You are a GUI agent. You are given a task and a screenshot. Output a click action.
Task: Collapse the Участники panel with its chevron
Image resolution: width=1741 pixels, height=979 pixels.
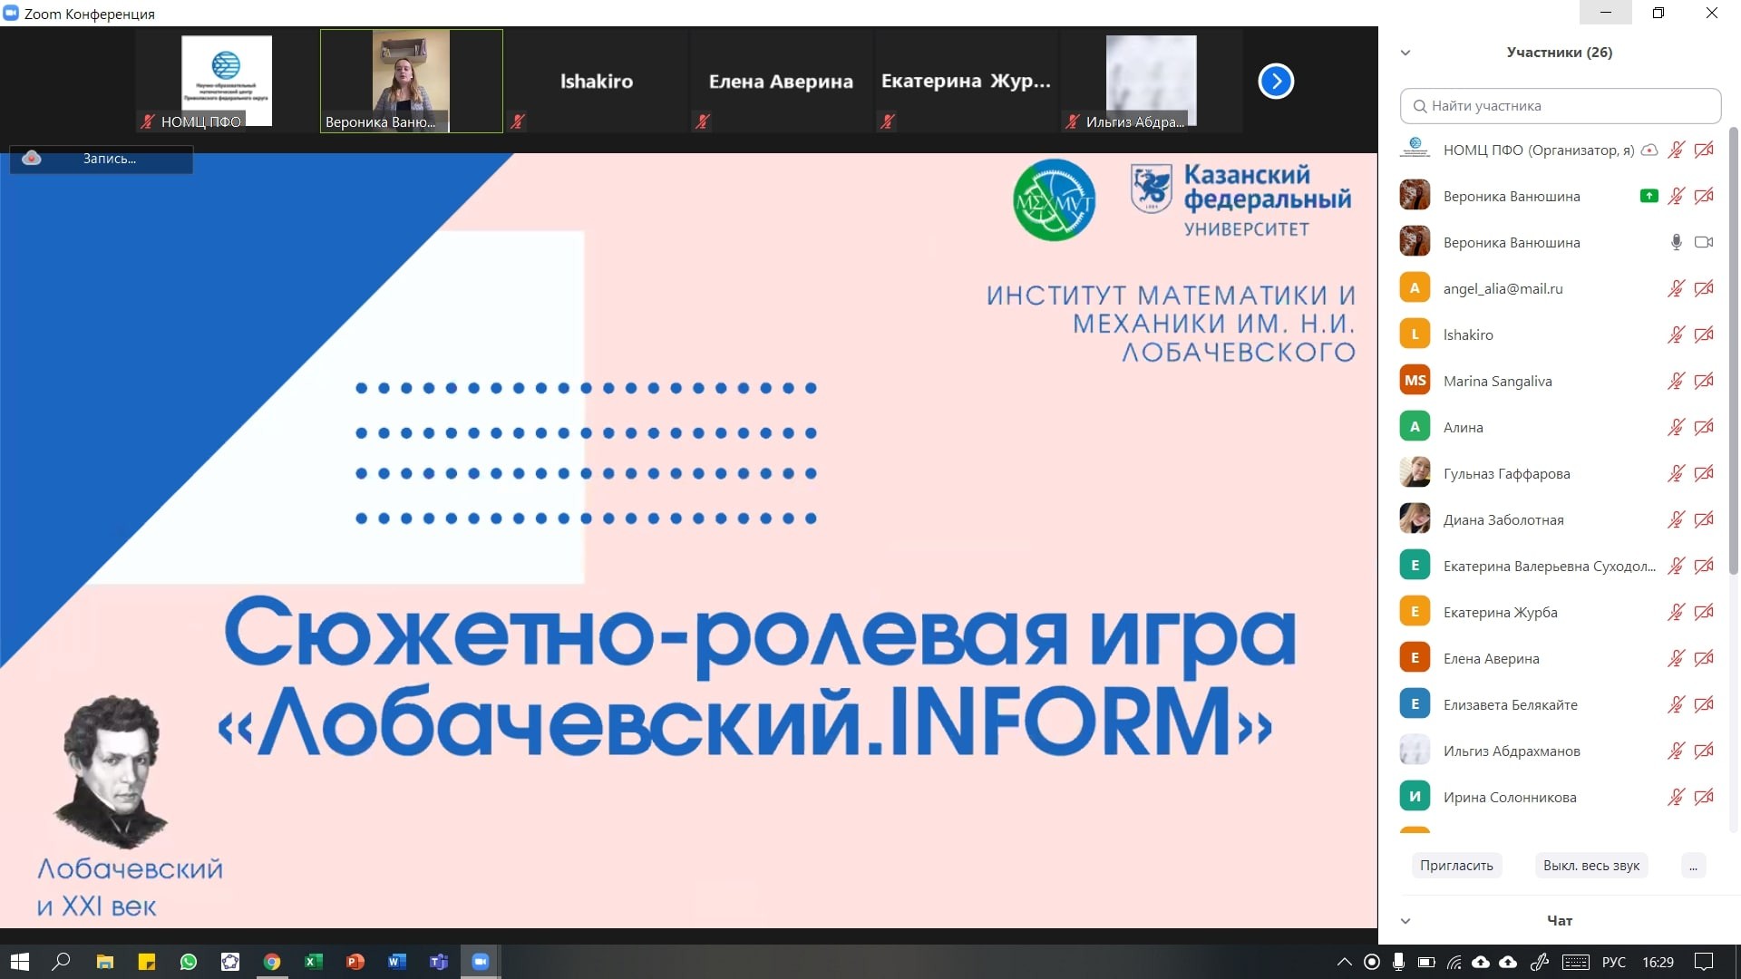1405,52
